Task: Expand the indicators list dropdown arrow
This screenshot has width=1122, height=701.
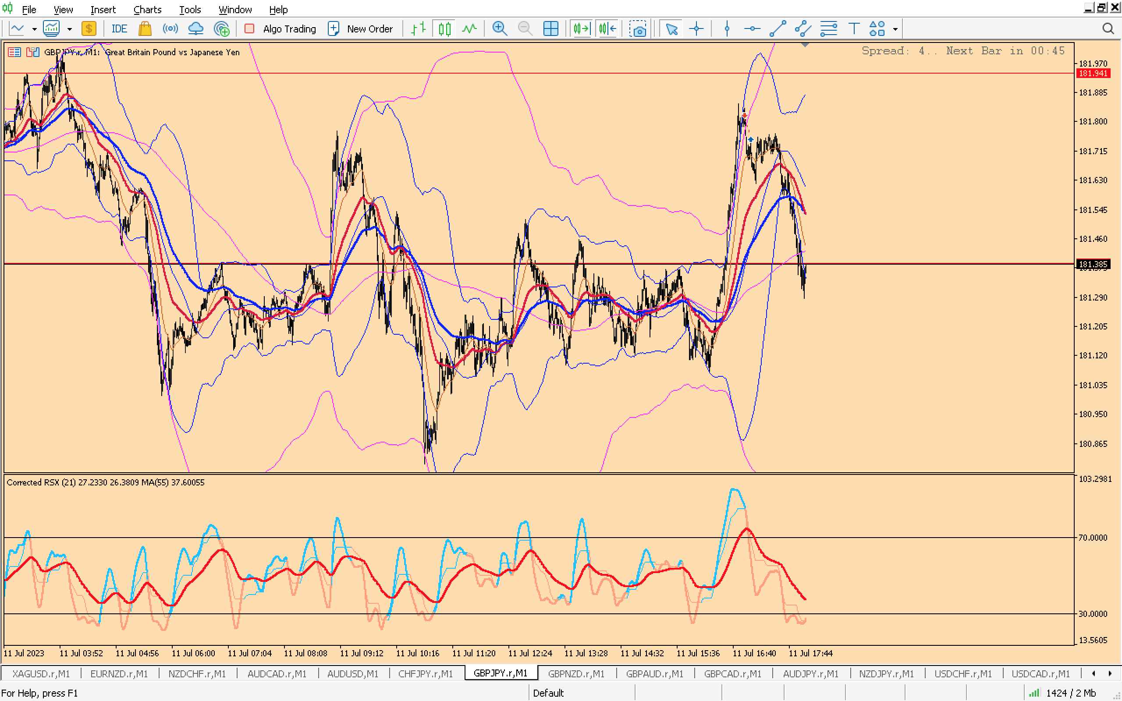Action: click(x=70, y=29)
